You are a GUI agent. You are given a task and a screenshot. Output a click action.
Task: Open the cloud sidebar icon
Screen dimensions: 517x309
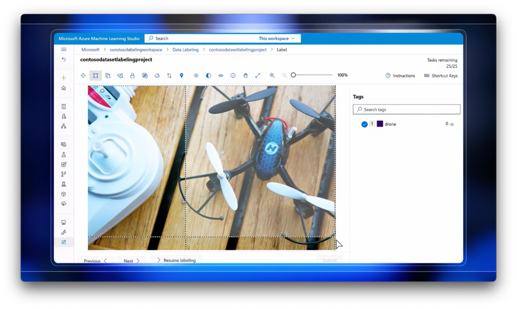(x=64, y=203)
